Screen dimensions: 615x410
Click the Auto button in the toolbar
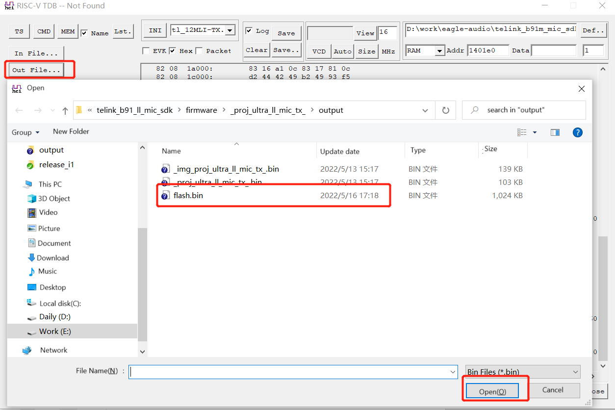(342, 51)
